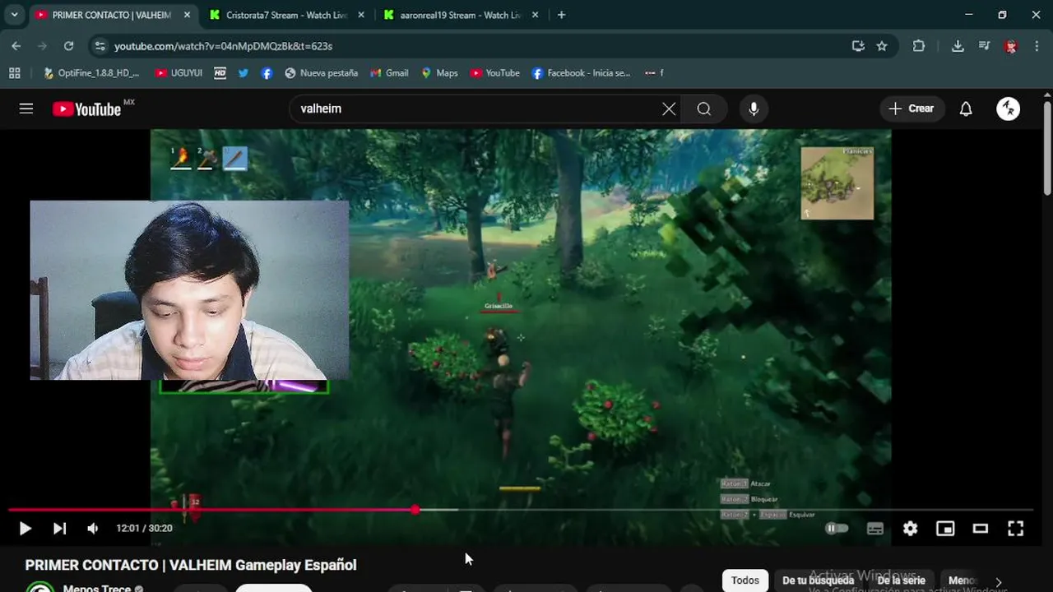Reload the current page
Viewport: 1053px width, 592px height.
click(x=68, y=46)
